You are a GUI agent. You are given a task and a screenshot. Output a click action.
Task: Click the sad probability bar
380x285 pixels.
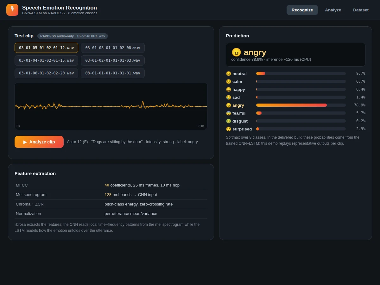pos(301,97)
